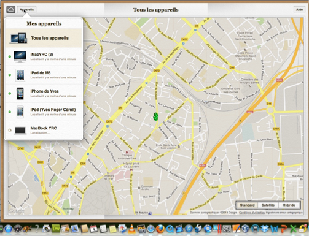Select iMacYRC (2) in device list
Image resolution: width=309 pixels, height=236 pixels.
(44, 56)
